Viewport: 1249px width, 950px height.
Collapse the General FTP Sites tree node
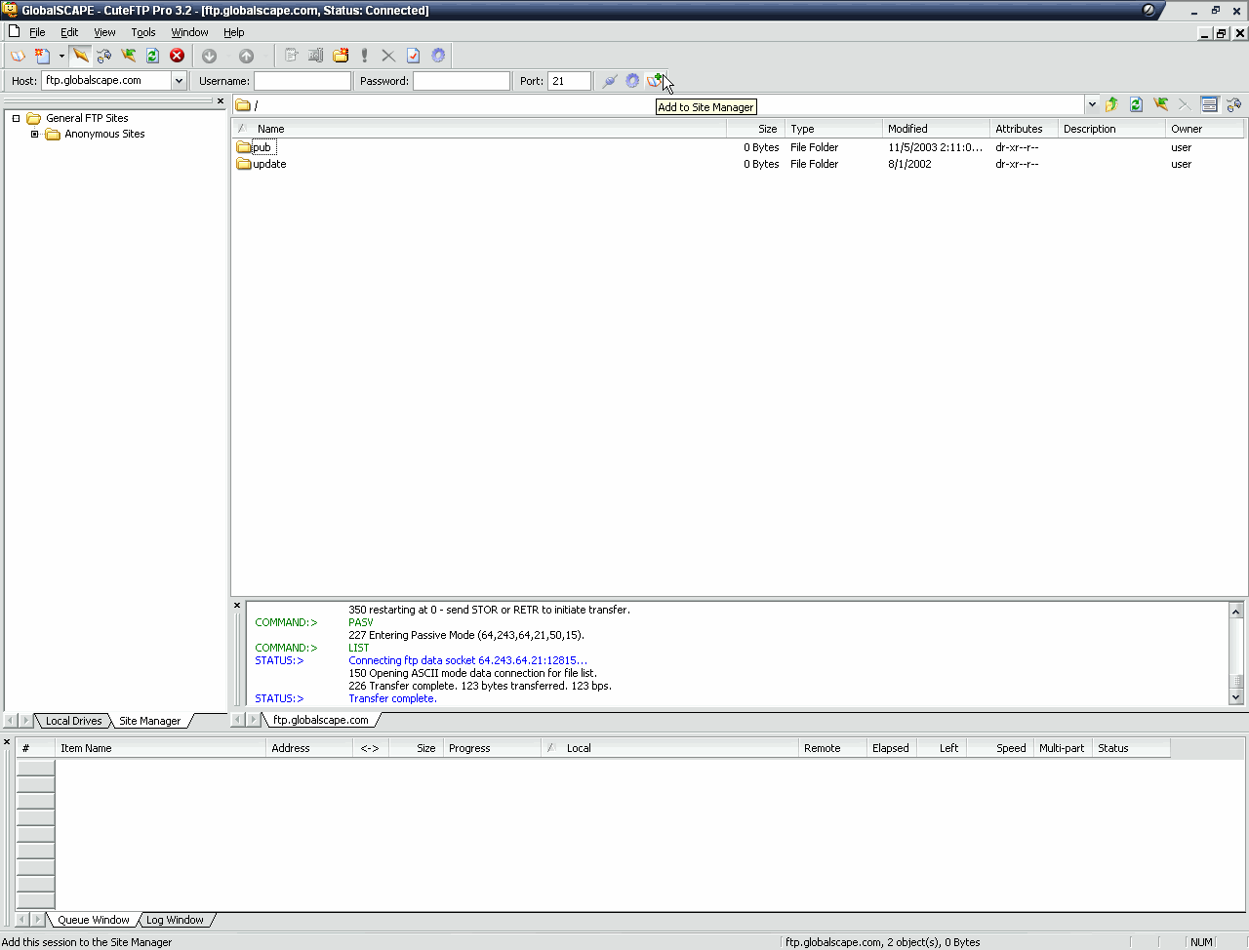[16, 118]
